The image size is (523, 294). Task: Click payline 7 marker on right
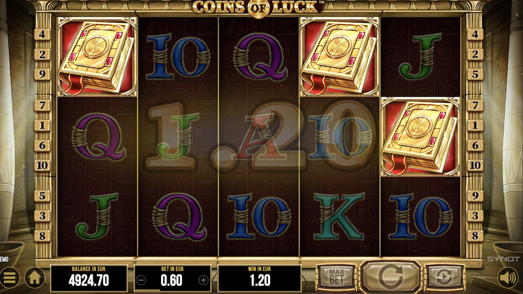(475, 105)
